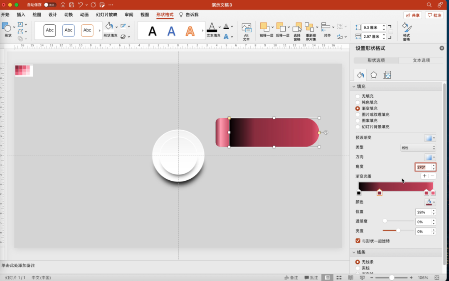Screen dimensions: 449x281
Task: Click the 亮度 brightness slider handle
Action: click(x=398, y=230)
